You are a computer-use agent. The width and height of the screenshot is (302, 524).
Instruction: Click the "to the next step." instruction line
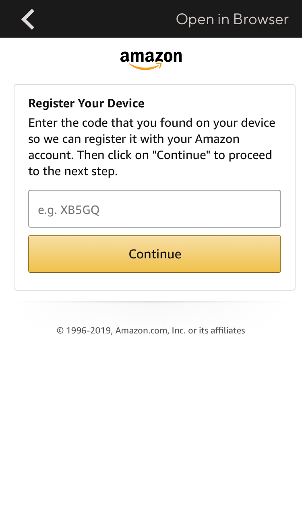[x=73, y=171]
